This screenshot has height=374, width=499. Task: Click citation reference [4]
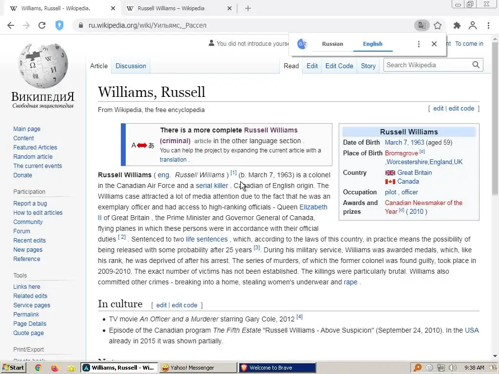click(x=299, y=317)
